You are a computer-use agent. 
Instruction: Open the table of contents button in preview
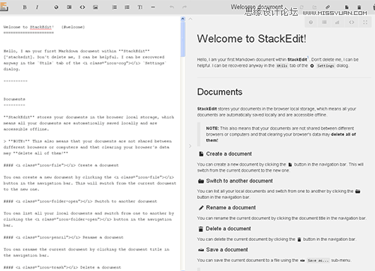click(x=324, y=23)
